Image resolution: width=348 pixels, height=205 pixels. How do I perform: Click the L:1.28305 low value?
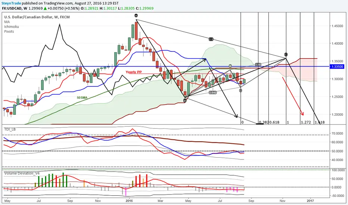(x=127, y=9)
